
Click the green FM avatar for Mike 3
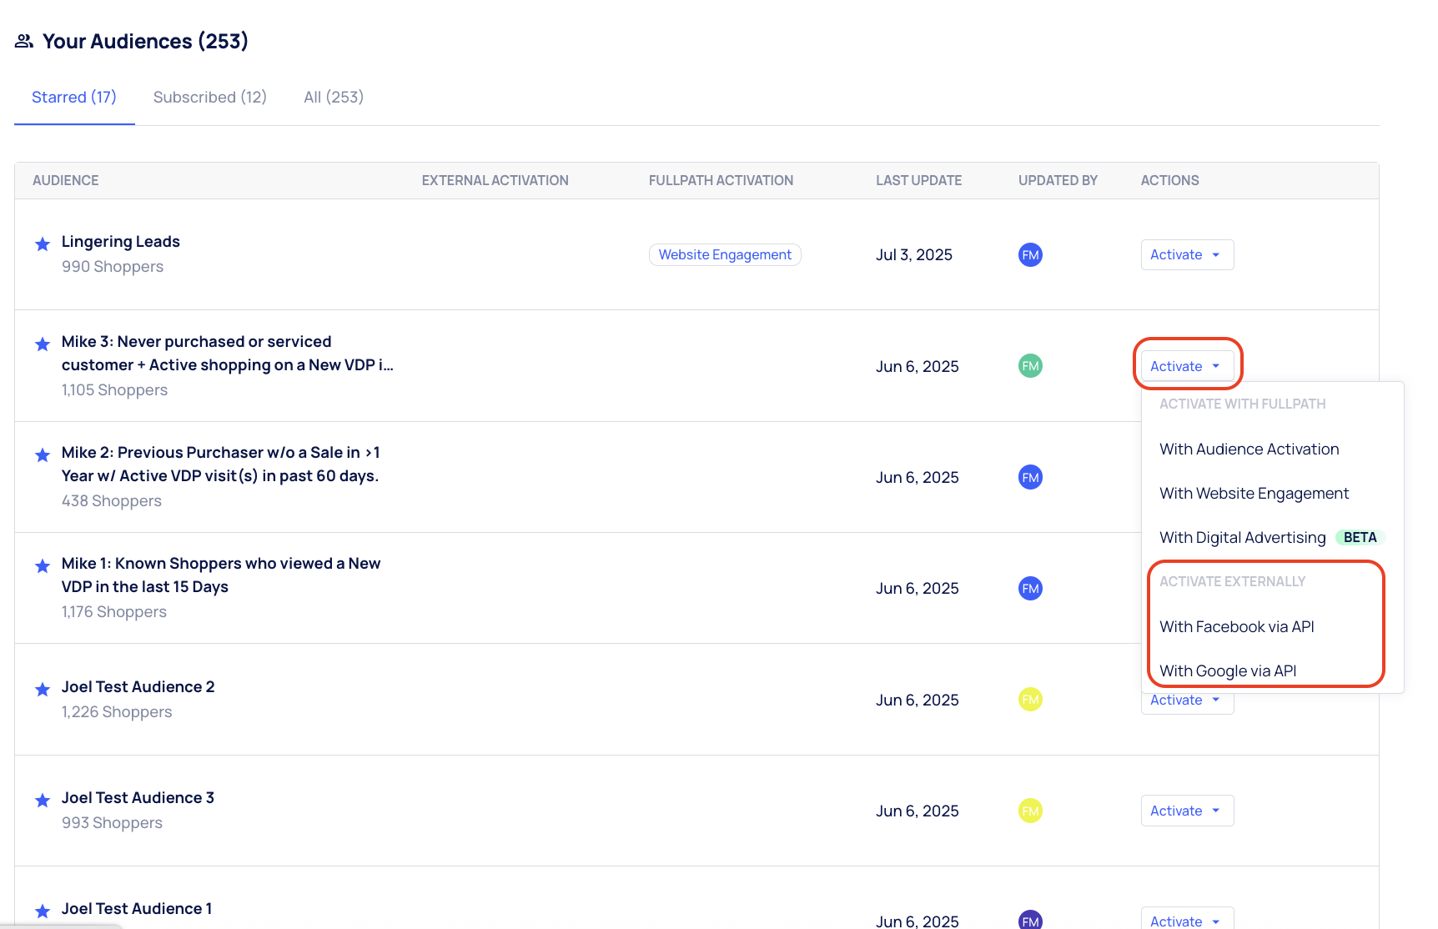tap(1030, 366)
